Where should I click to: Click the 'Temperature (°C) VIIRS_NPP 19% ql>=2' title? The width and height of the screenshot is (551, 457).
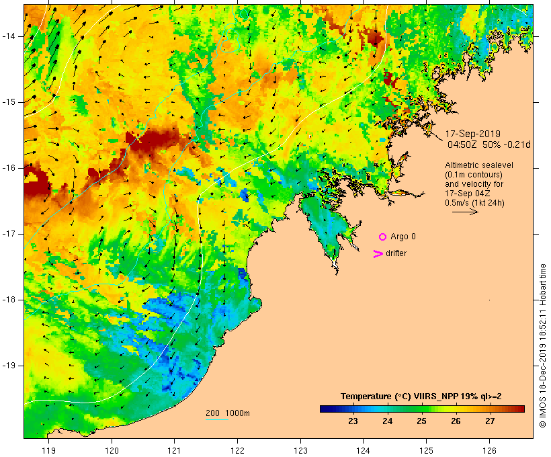click(421, 397)
